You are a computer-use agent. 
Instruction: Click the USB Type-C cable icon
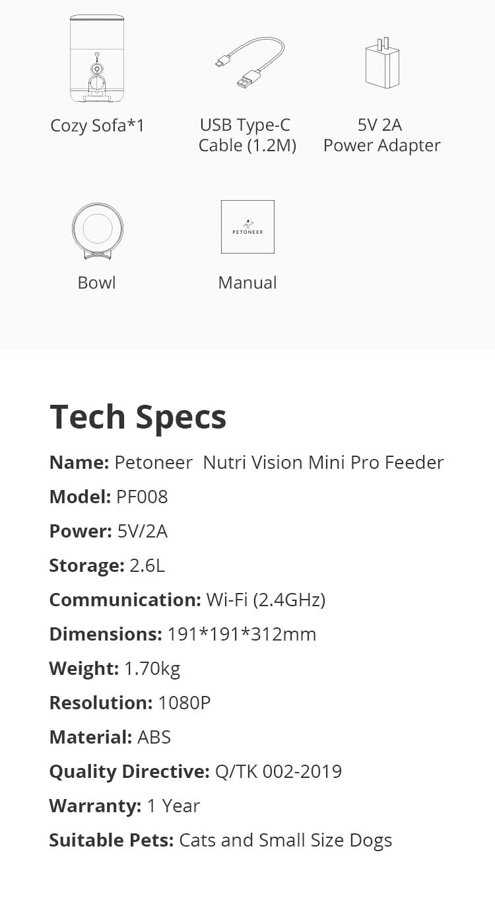pos(249,63)
